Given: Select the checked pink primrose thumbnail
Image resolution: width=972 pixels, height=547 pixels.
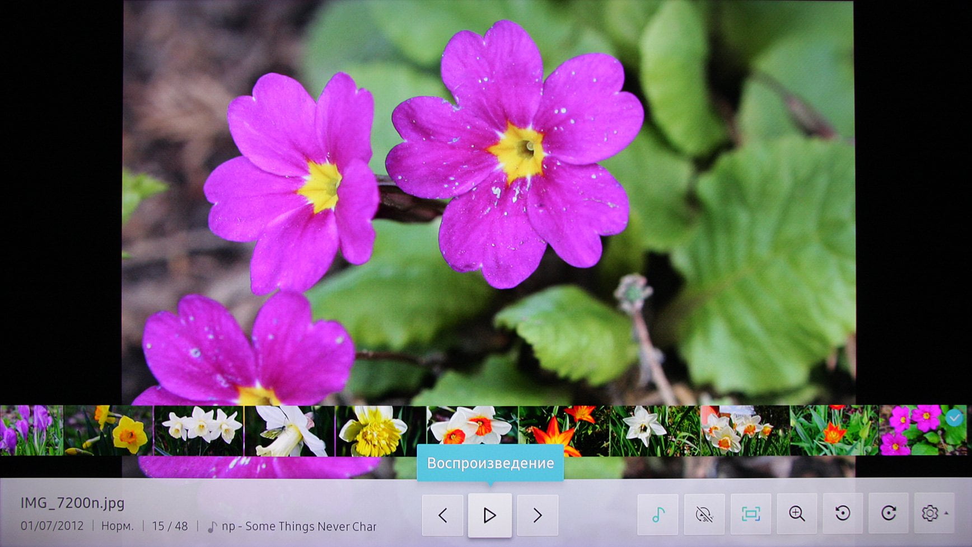Looking at the screenshot, I should (923, 430).
